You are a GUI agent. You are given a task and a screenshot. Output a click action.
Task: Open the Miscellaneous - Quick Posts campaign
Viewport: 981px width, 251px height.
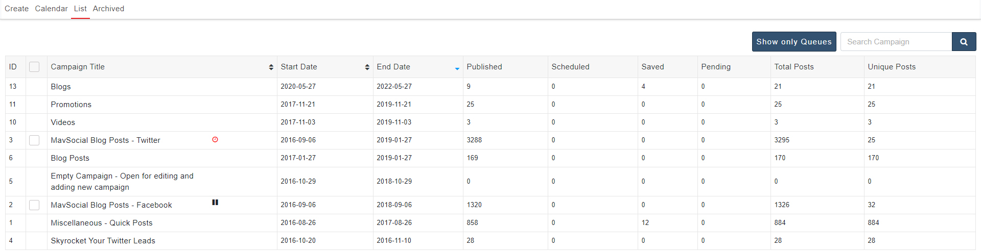[101, 223]
